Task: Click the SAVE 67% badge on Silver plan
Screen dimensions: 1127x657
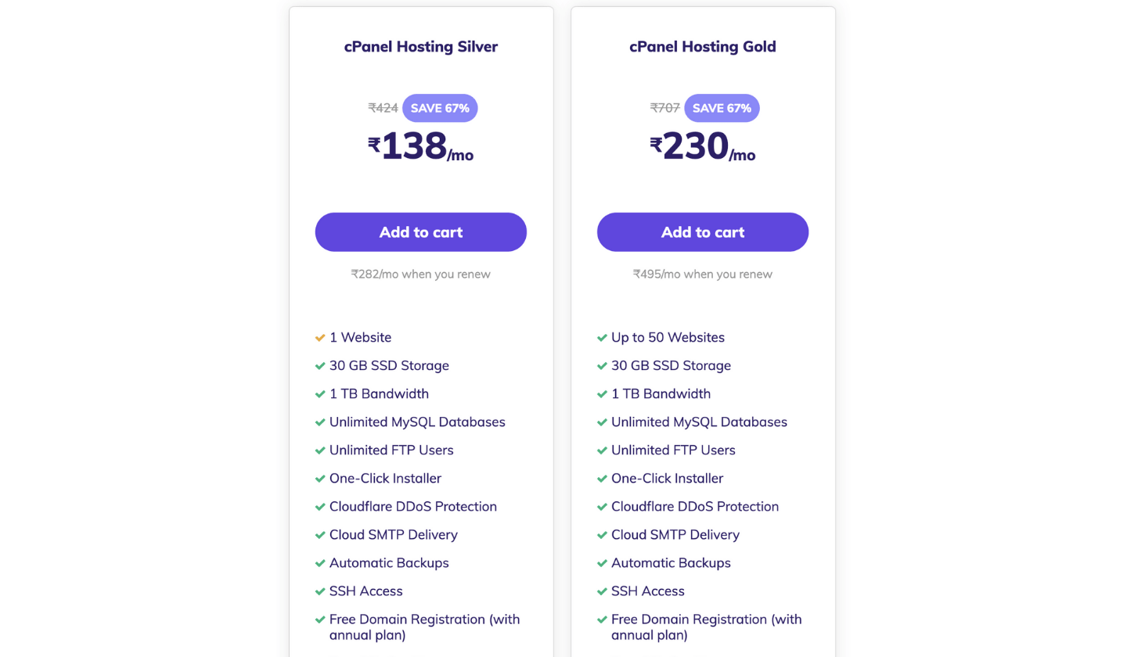Action: 440,108
